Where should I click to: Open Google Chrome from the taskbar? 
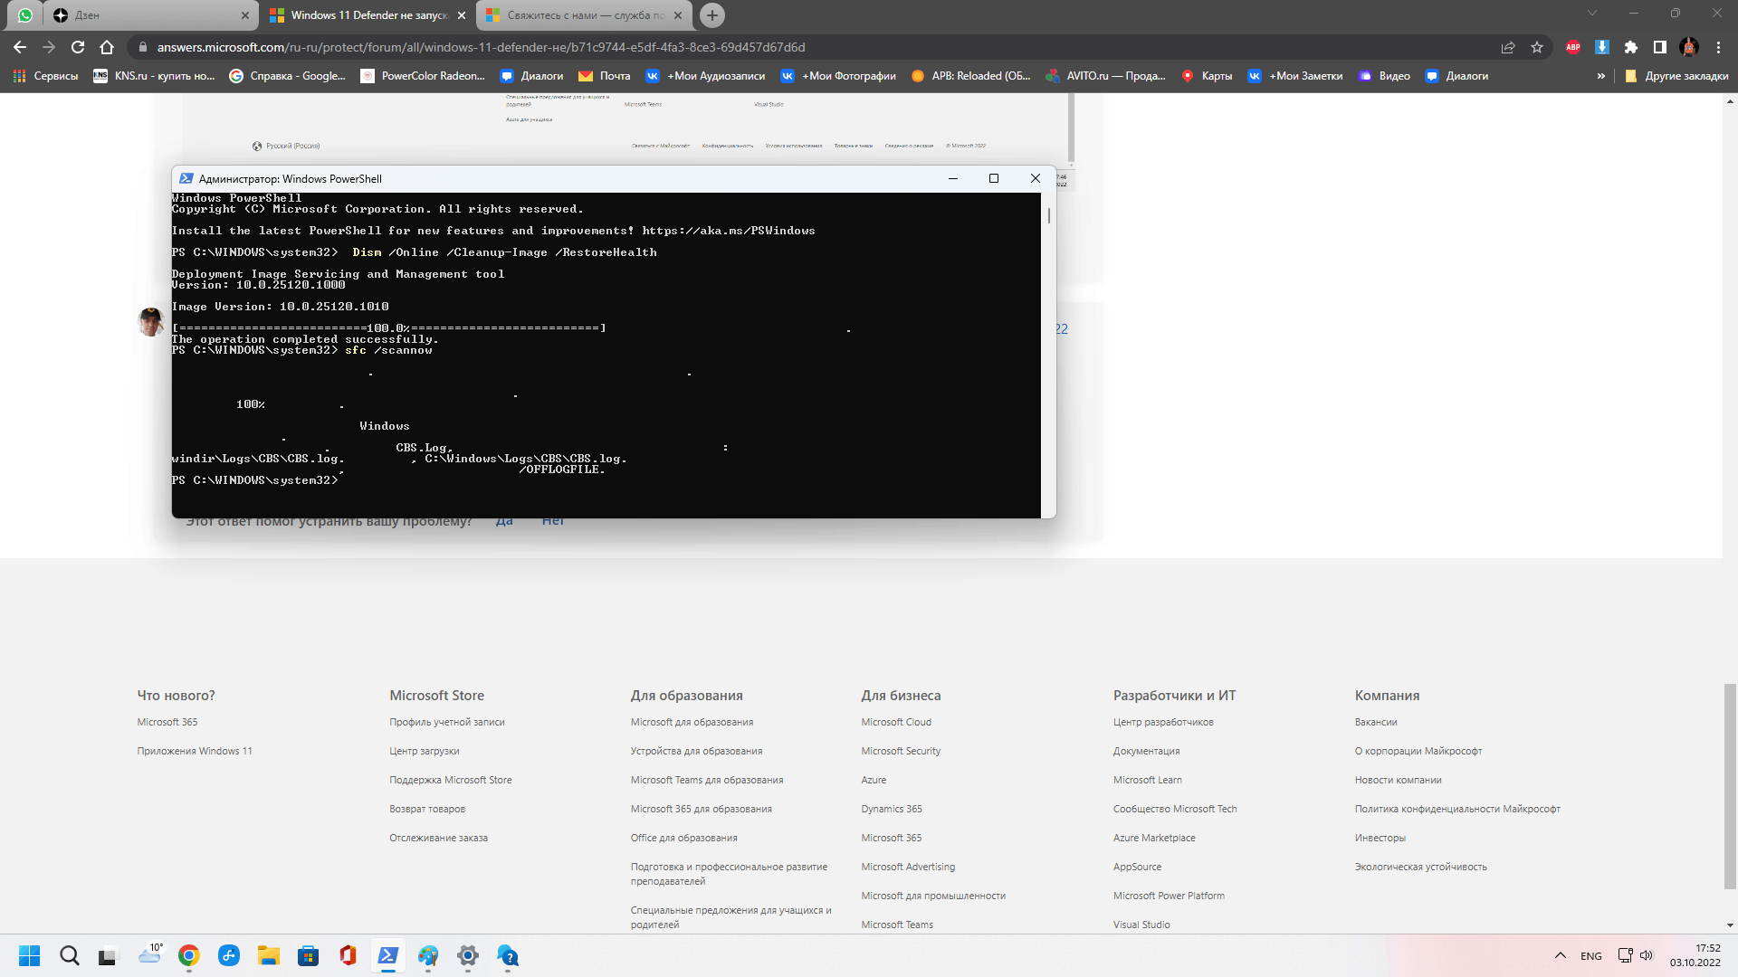tap(188, 955)
